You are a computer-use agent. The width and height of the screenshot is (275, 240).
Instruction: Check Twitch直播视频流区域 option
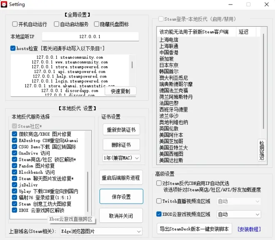[x=159, y=201]
